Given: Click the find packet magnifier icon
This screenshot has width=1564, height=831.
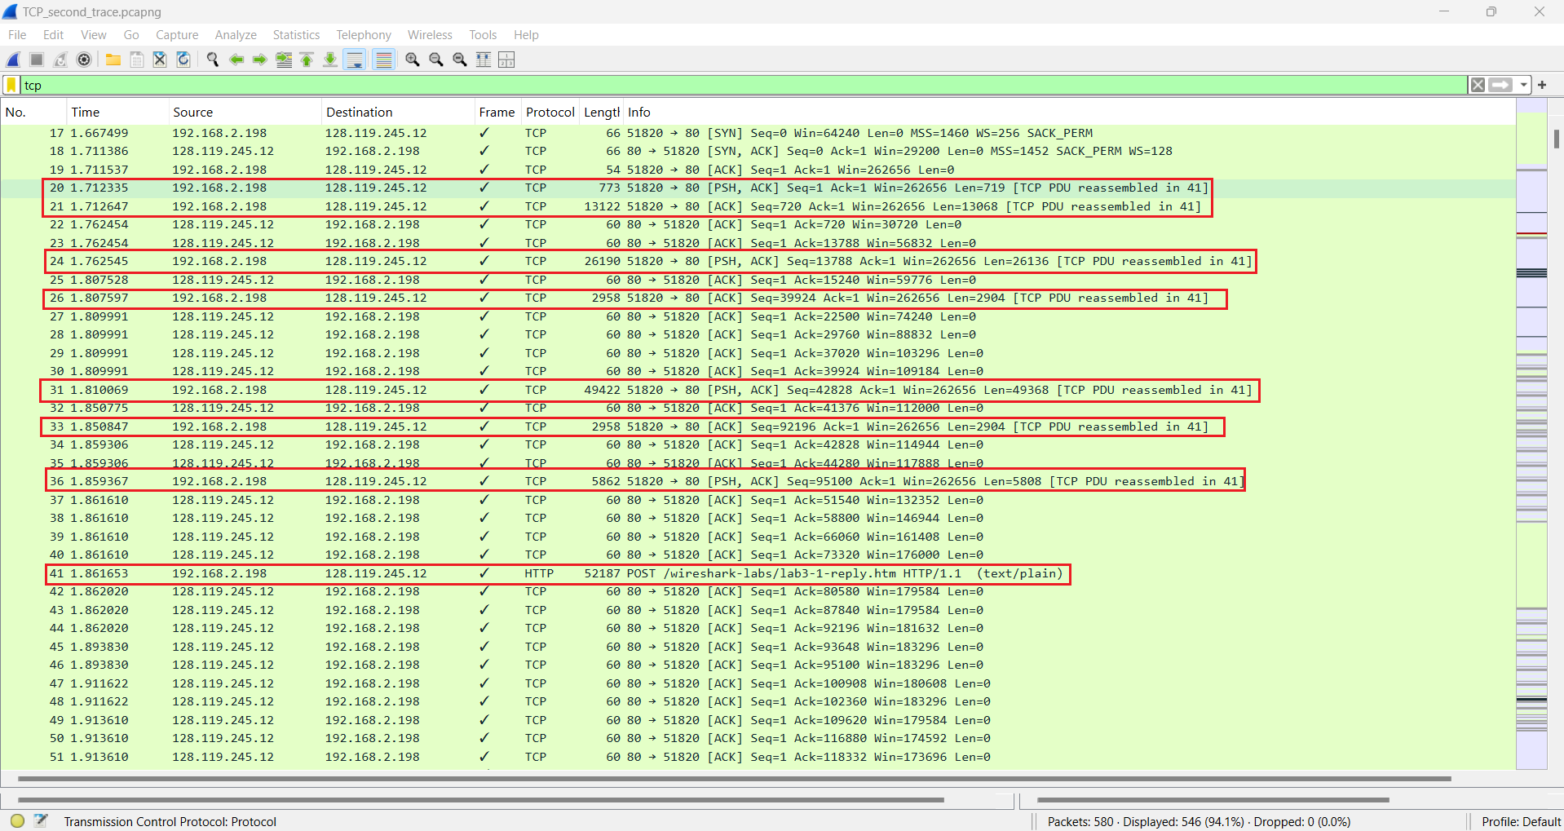Looking at the screenshot, I should pyautogui.click(x=213, y=60).
